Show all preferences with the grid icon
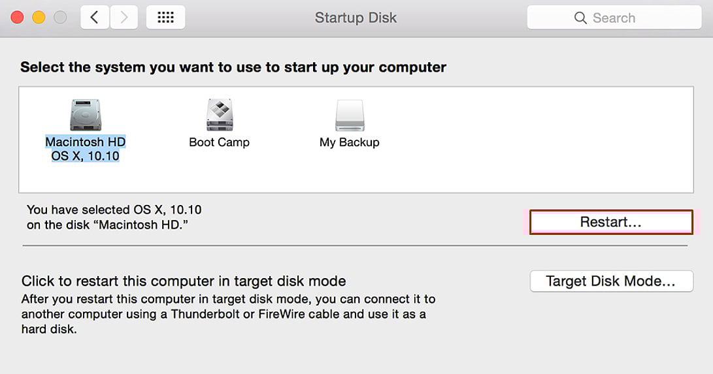Screen dimensions: 713x374 [x=165, y=18]
